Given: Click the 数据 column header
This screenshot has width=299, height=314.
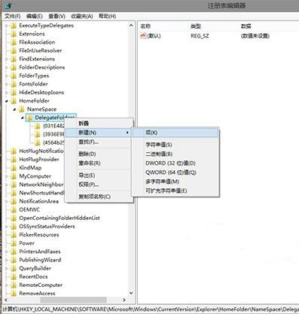Looking at the screenshot, I should (x=269, y=26).
